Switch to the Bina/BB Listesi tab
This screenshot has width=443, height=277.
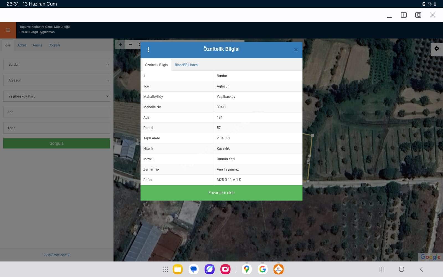186,65
